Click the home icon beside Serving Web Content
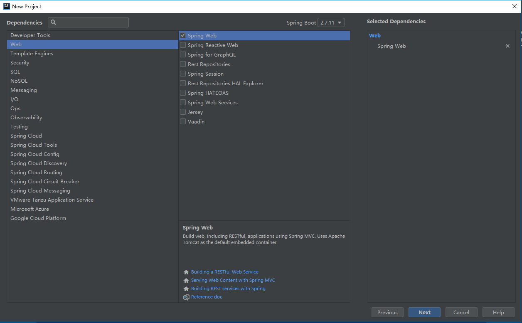 (186, 281)
